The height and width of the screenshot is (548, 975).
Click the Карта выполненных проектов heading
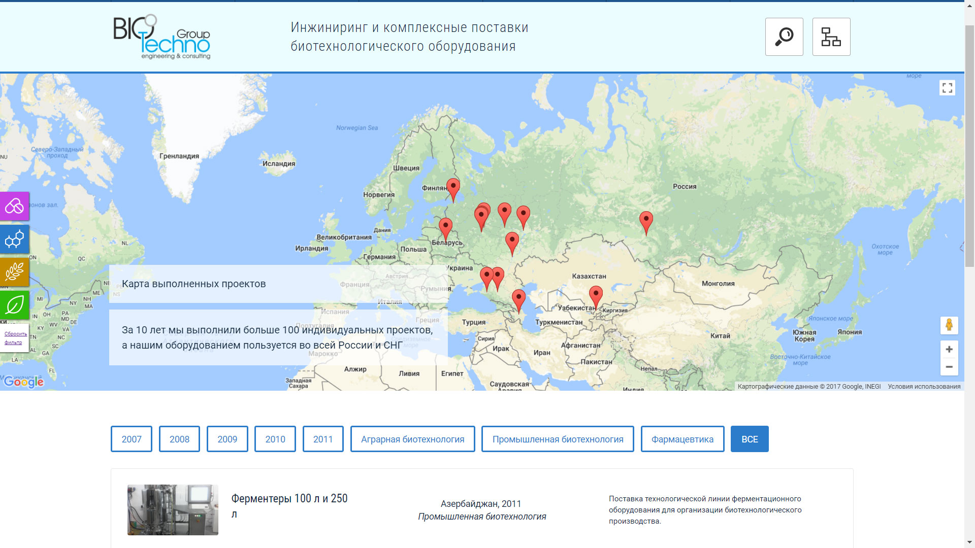(194, 284)
